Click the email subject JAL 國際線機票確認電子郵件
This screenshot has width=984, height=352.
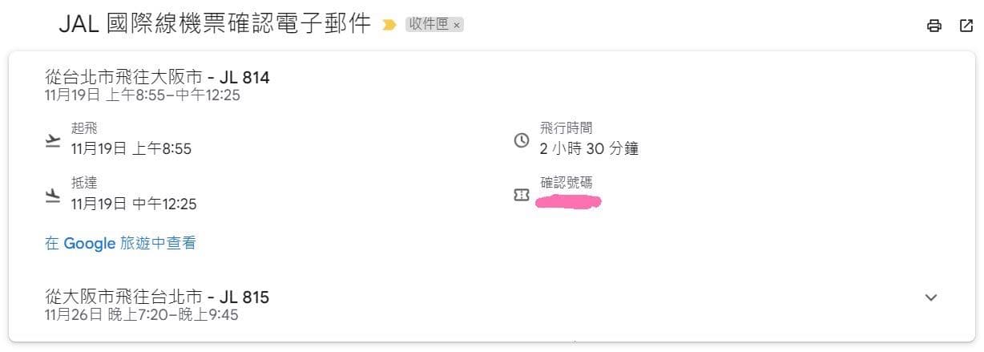pyautogui.click(x=215, y=24)
